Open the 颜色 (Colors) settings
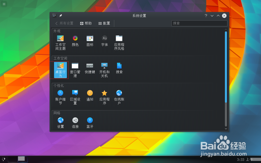 pyautogui.click(x=75, y=42)
